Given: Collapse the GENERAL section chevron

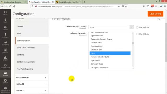Looking at the screenshot, I should (45, 19).
